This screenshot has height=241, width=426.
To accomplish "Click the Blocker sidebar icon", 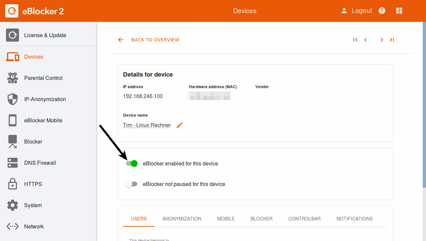I will point(13,142).
